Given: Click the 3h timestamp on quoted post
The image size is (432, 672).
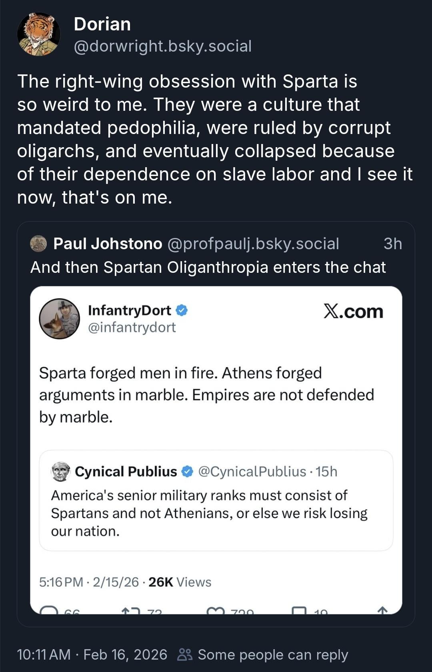Looking at the screenshot, I should (392, 244).
